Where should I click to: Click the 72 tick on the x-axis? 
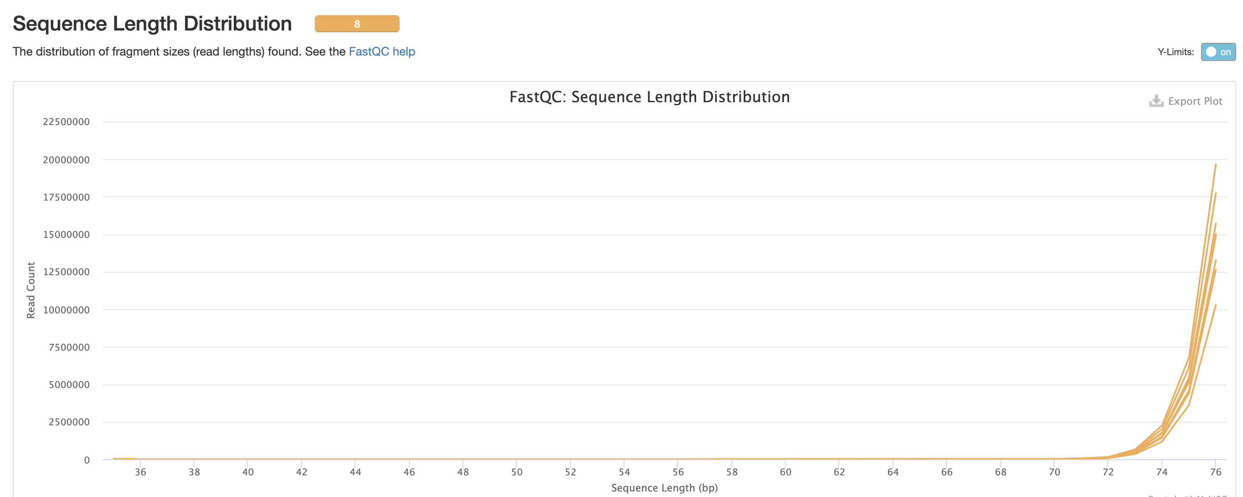coord(1108,472)
